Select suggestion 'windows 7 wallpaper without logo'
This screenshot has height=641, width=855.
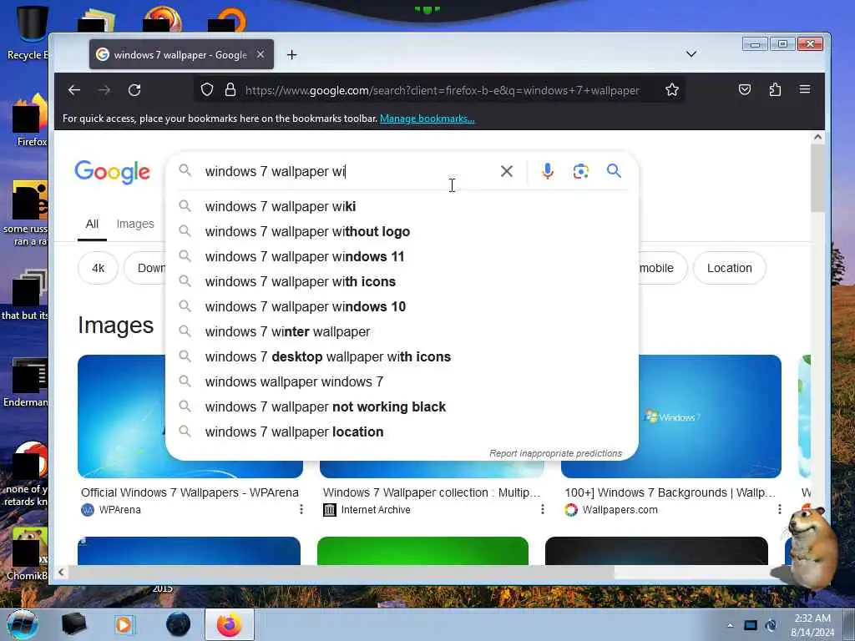402,232
